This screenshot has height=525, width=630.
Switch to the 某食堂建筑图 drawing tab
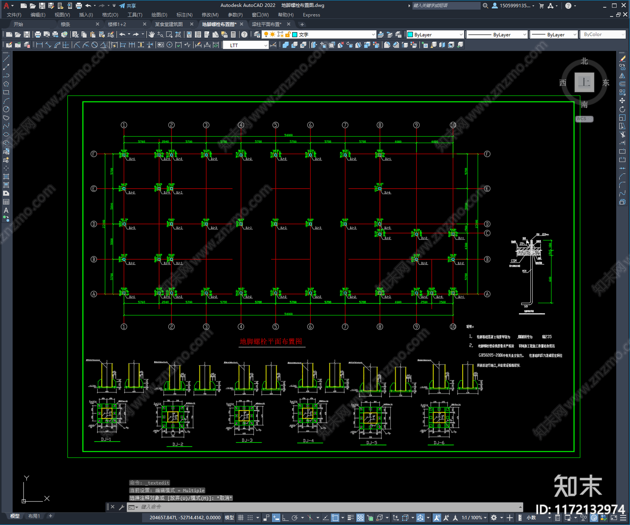pyautogui.click(x=169, y=24)
